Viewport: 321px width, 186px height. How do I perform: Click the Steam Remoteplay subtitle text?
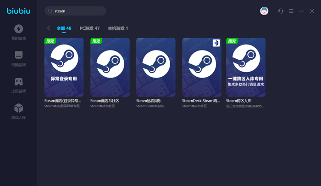pyautogui.click(x=150, y=106)
